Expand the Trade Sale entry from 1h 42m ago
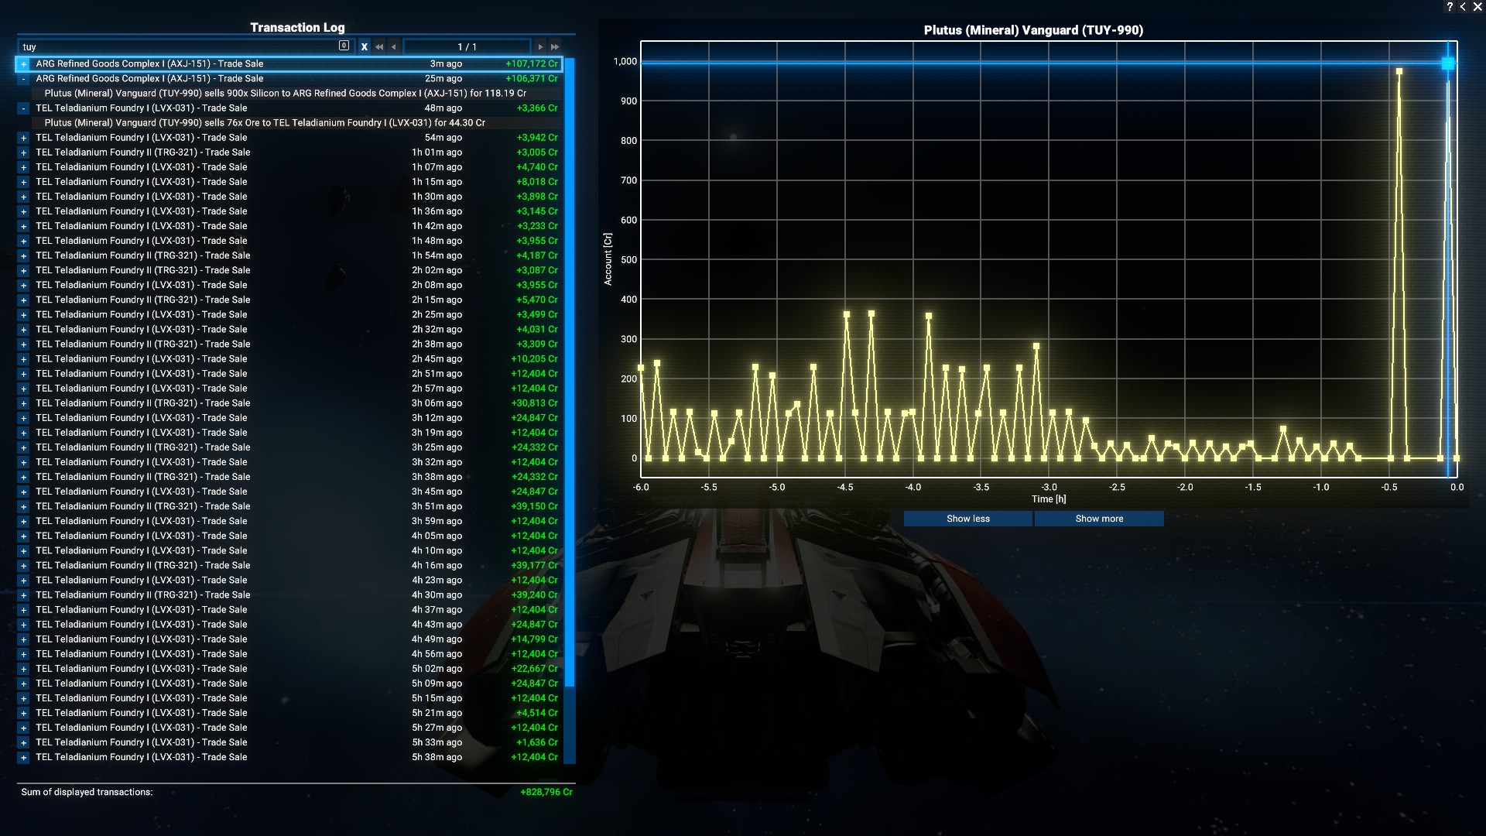 [23, 226]
